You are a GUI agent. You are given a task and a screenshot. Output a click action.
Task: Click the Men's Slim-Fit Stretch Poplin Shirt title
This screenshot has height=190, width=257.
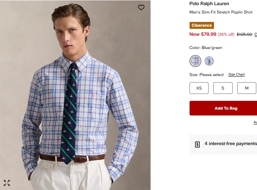(x=221, y=12)
